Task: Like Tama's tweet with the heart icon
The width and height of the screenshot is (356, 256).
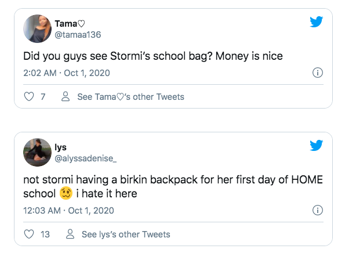Action: tap(28, 97)
